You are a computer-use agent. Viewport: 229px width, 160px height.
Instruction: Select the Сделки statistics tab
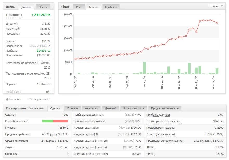tap(55, 108)
